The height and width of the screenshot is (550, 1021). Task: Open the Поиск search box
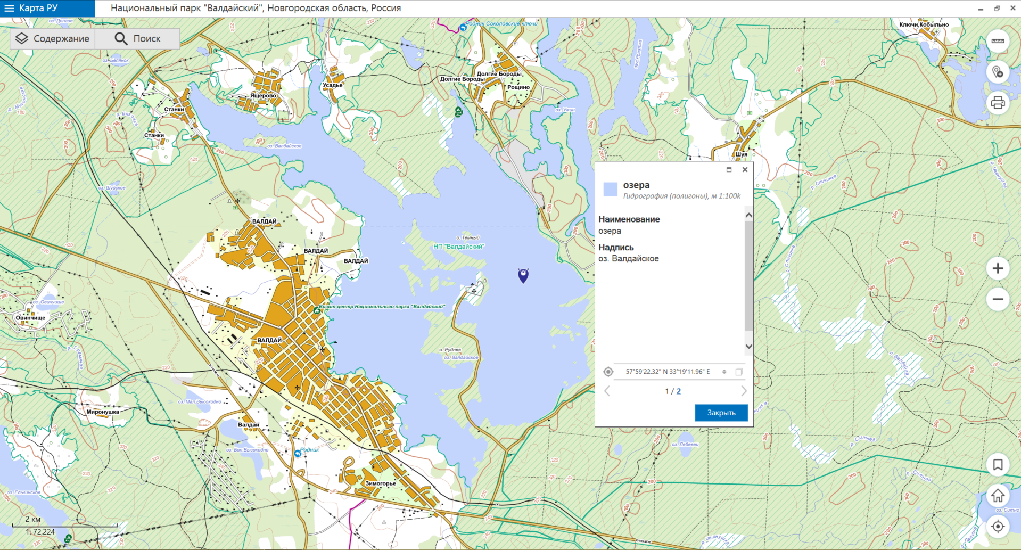point(137,39)
